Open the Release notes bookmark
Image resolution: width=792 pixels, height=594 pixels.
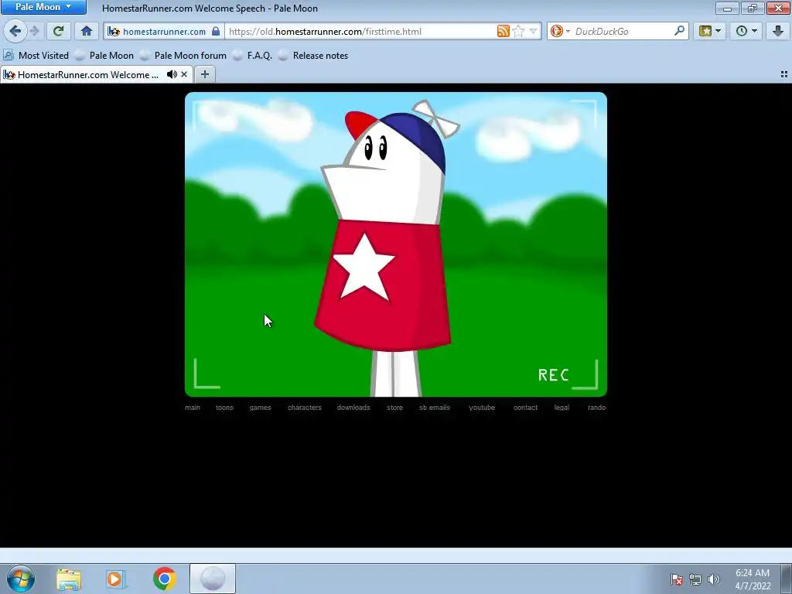click(313, 56)
